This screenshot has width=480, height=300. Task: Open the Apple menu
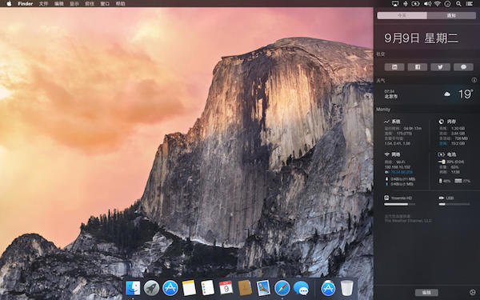point(9,4)
